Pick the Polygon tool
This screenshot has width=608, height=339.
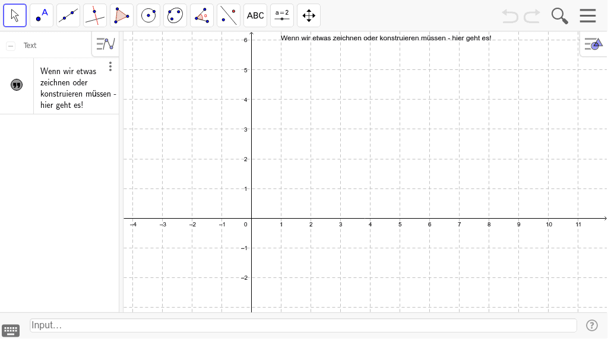[122, 15]
